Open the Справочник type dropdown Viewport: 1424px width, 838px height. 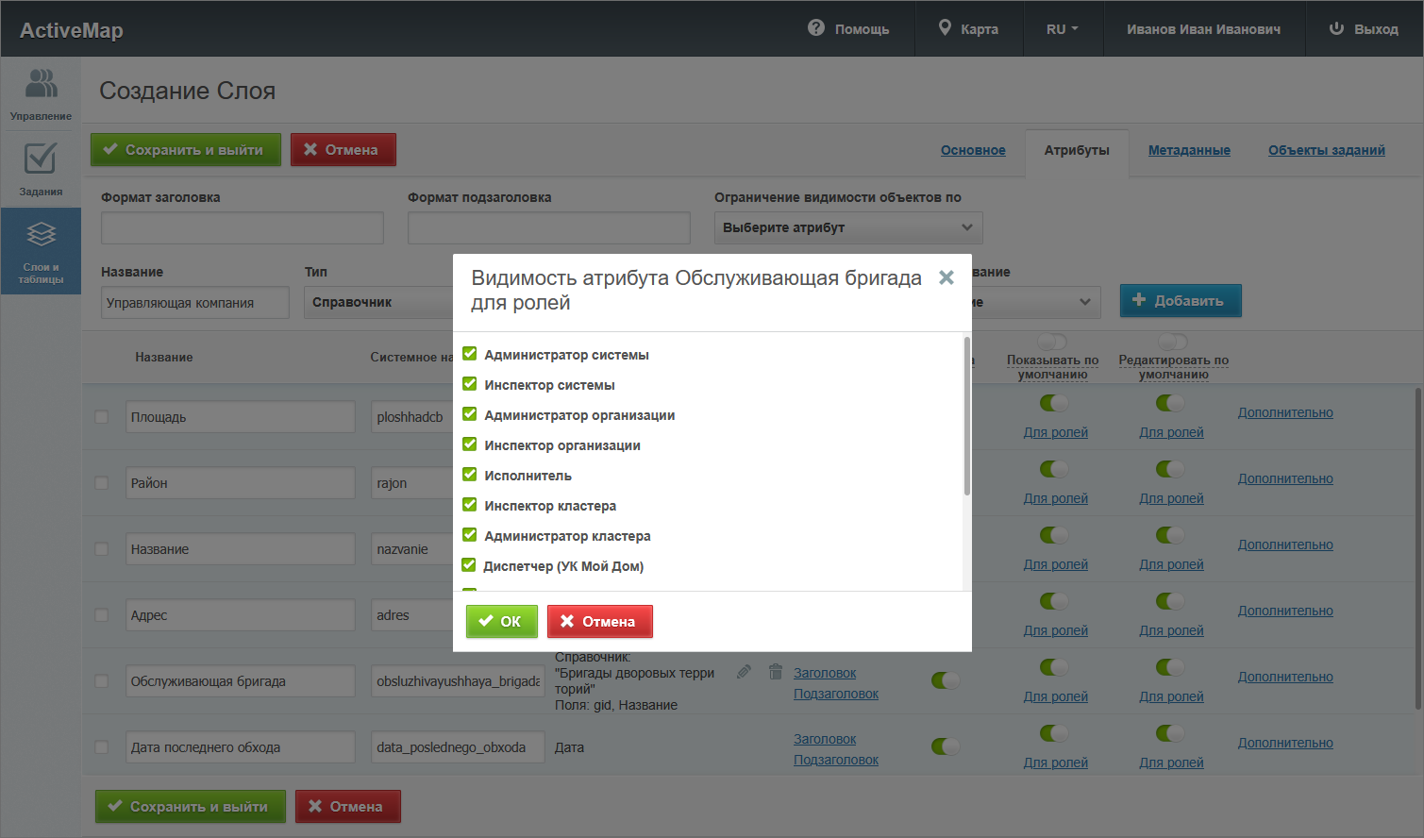[x=377, y=302]
